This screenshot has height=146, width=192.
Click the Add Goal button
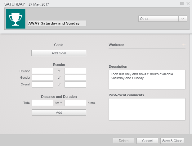tap(59, 53)
